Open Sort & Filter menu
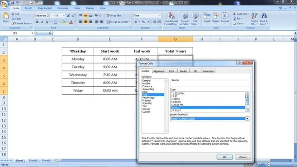 pyautogui.click(x=255, y=19)
